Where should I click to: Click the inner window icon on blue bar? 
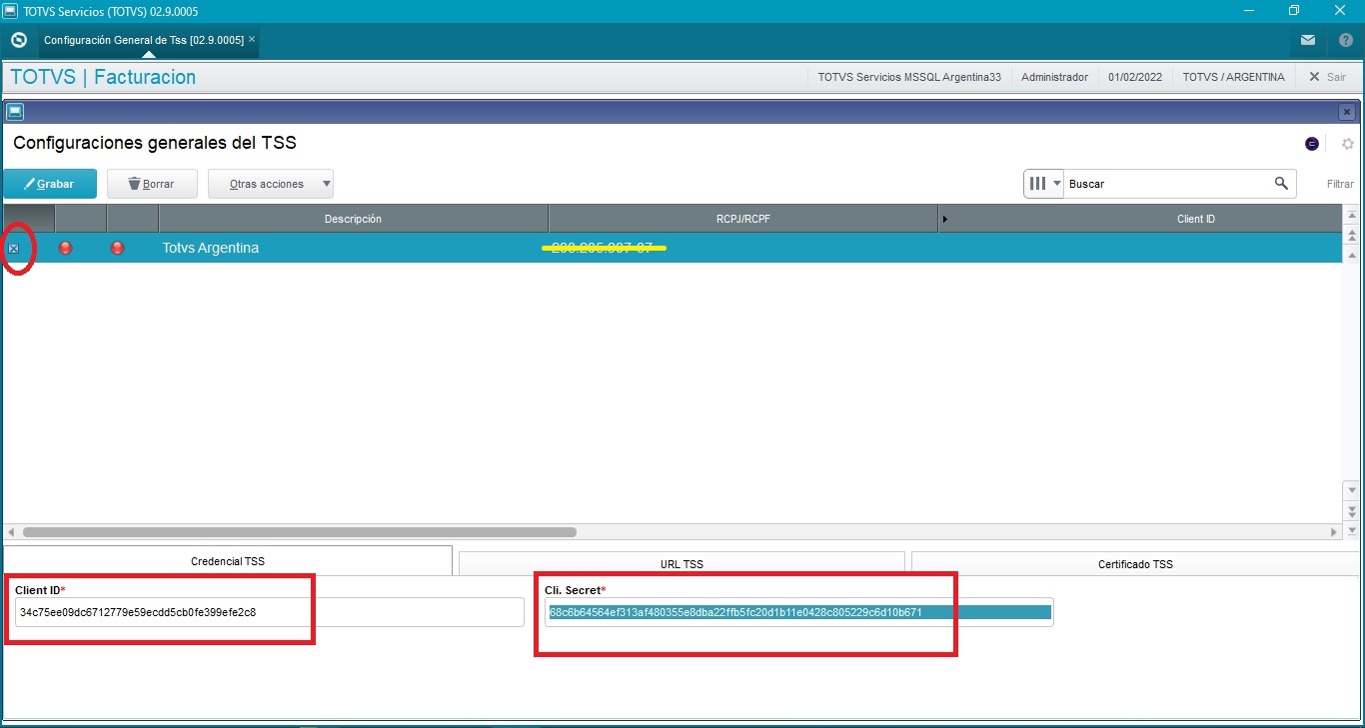click(x=15, y=112)
